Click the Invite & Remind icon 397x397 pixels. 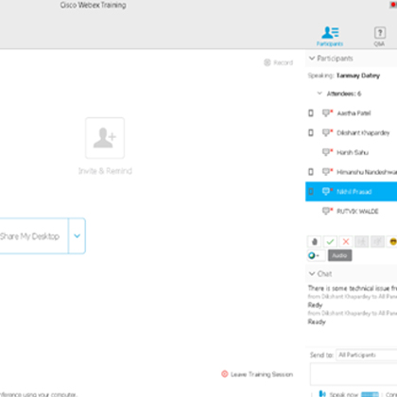(x=105, y=138)
